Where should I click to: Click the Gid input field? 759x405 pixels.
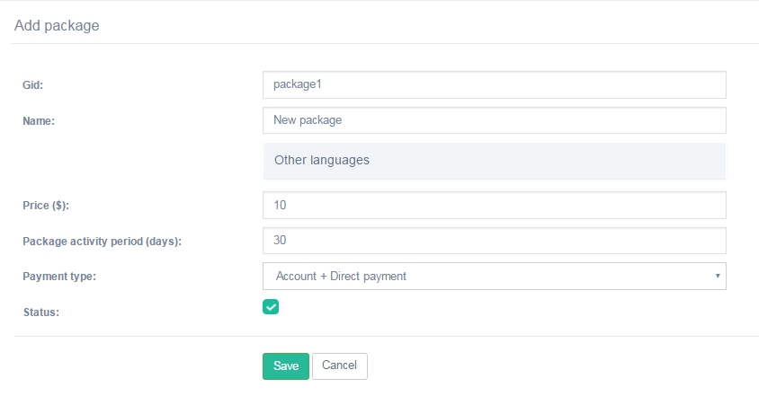pos(494,85)
